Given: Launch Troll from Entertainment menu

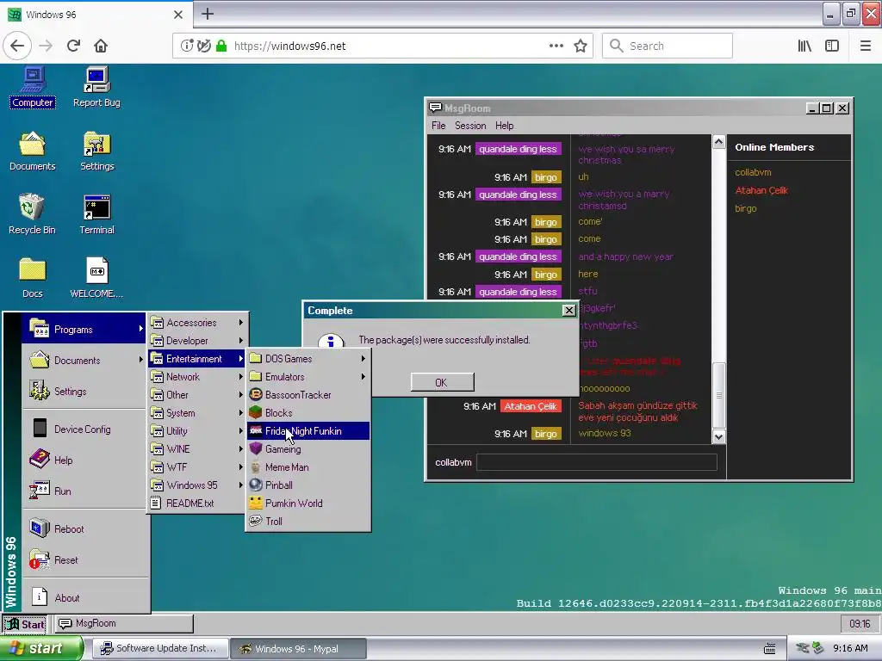Looking at the screenshot, I should 308,521.
